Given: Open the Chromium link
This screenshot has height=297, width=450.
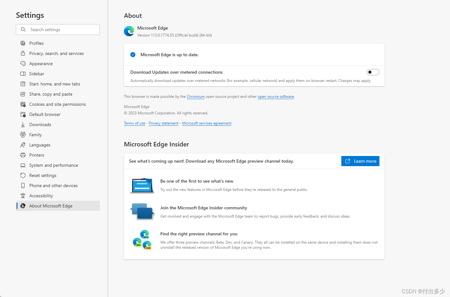Looking at the screenshot, I should coord(196,97).
